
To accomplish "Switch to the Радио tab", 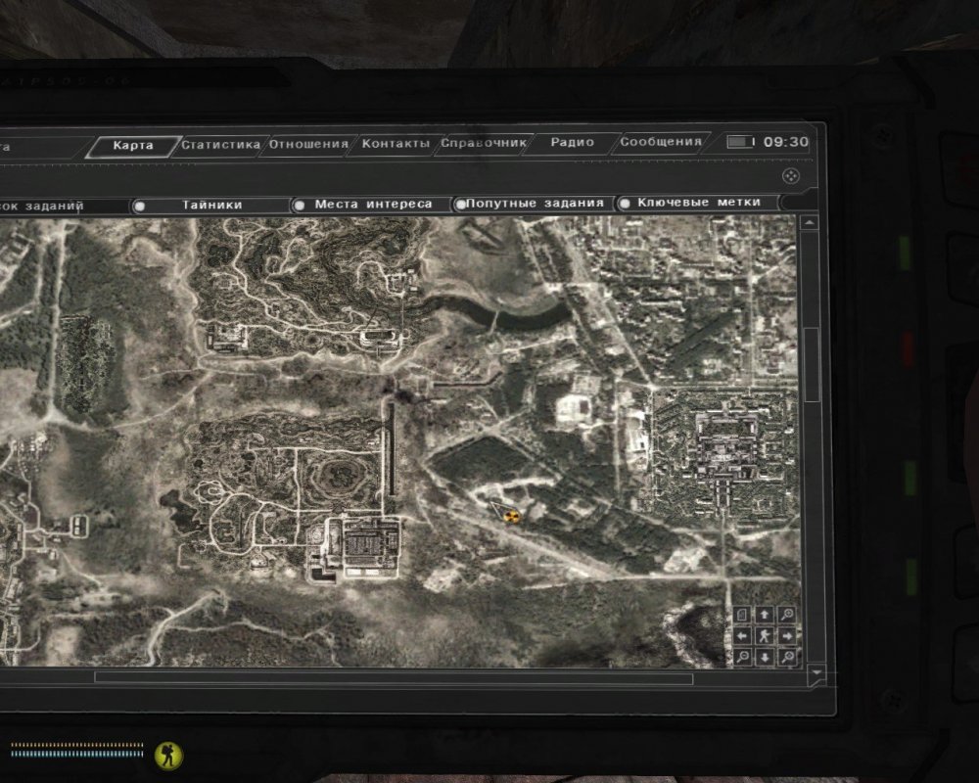I will [x=572, y=142].
